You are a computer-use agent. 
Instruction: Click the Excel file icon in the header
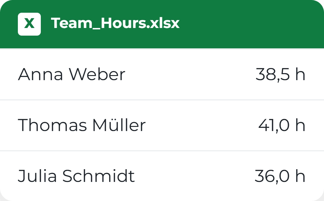(29, 24)
